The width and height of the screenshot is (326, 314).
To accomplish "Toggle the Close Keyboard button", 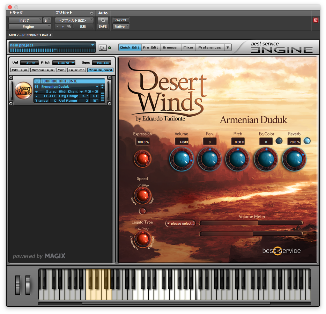I will (x=100, y=70).
